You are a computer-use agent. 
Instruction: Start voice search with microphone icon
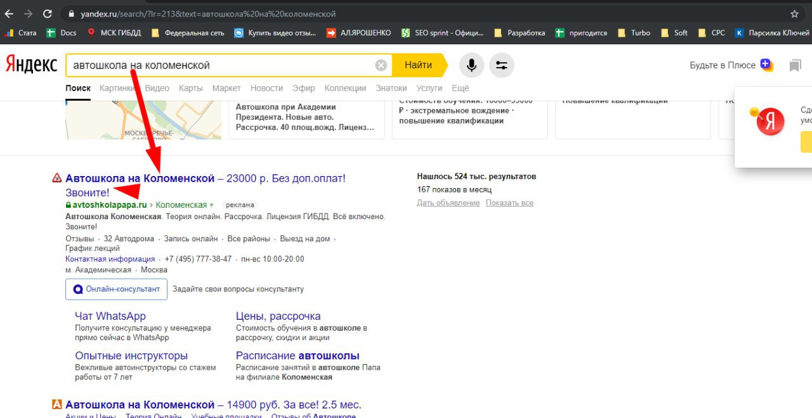point(471,65)
